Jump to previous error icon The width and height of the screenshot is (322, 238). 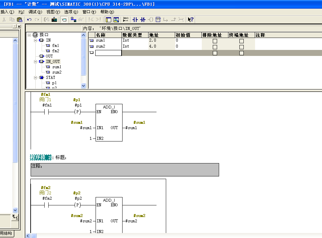point(91,20)
